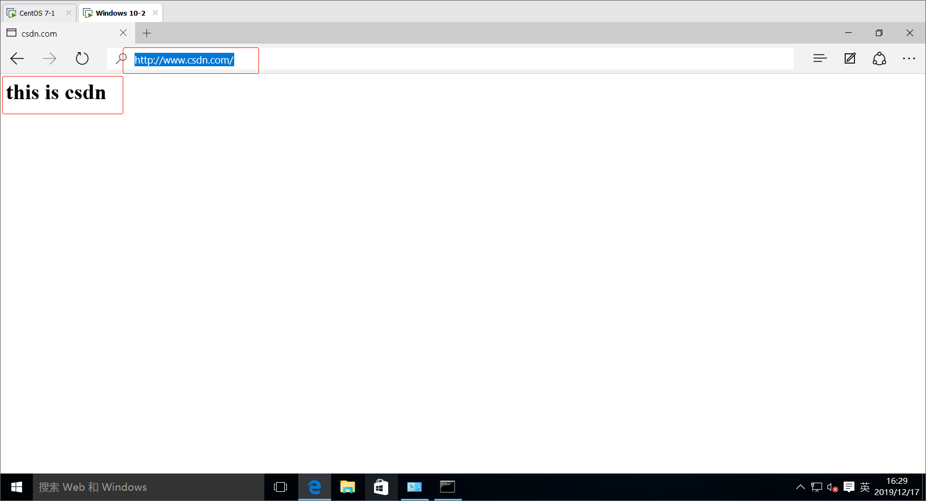Open the Windows Store from taskbar
The width and height of the screenshot is (926, 501).
[381, 487]
